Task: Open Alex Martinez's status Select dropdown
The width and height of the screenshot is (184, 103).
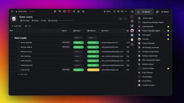Action: [78, 56]
